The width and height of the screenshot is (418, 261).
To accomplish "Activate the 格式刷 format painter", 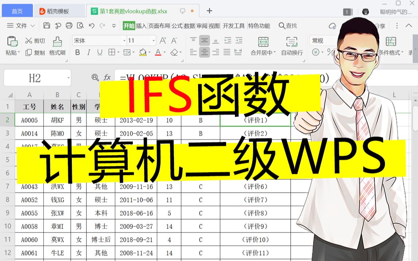I will pos(57,46).
